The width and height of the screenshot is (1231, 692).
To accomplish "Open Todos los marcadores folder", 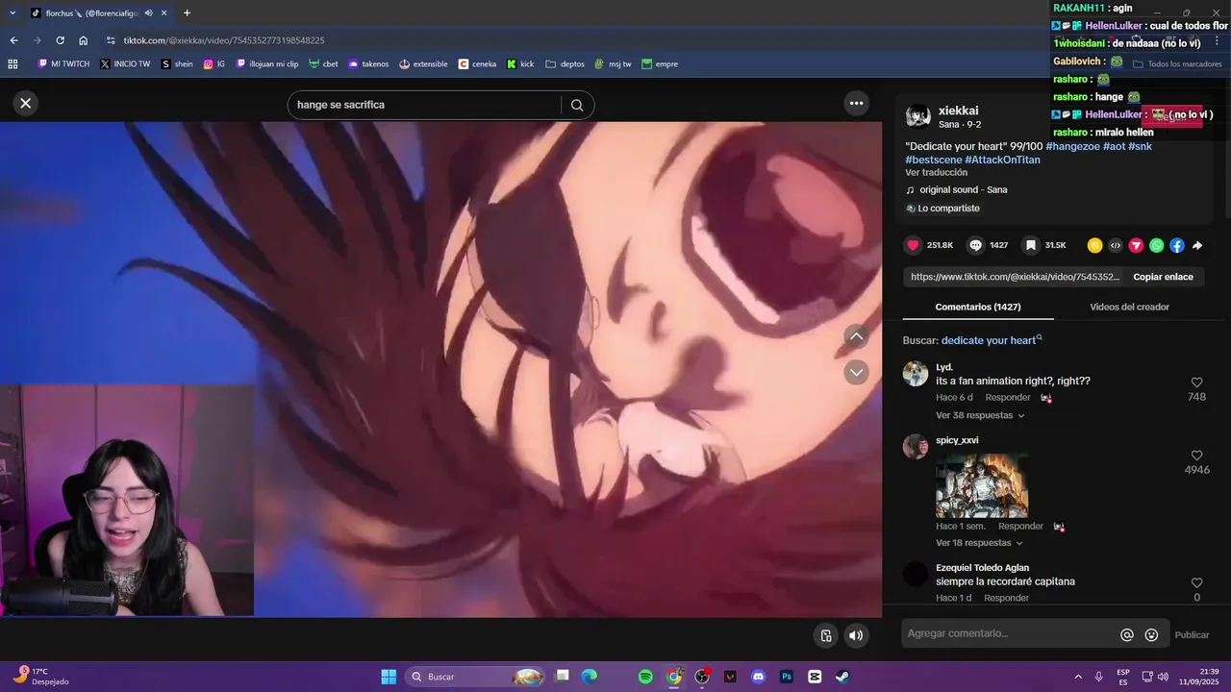I will click(1177, 64).
